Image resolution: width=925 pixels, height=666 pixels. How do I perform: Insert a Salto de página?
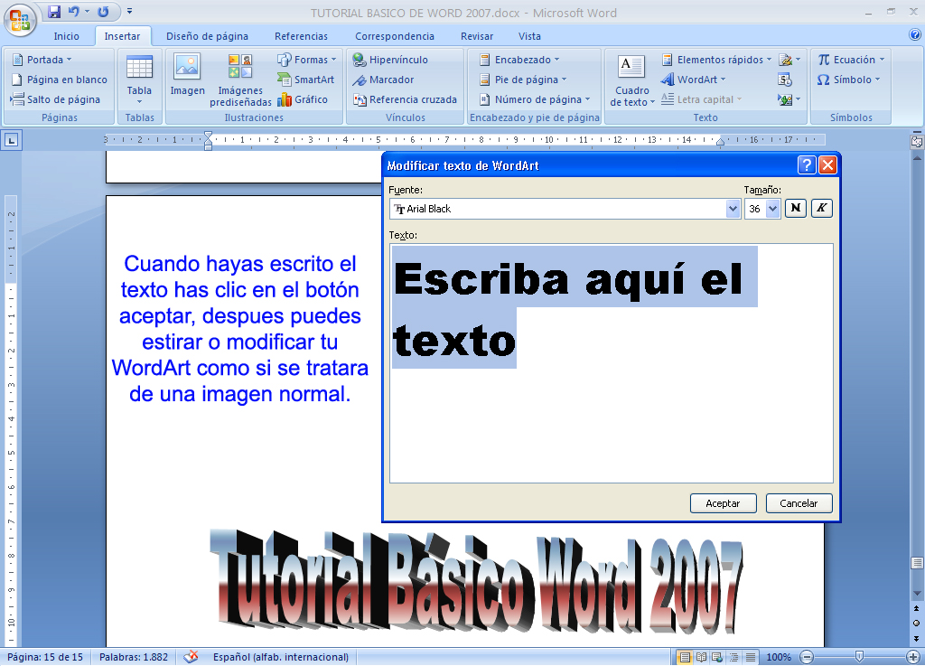click(56, 99)
